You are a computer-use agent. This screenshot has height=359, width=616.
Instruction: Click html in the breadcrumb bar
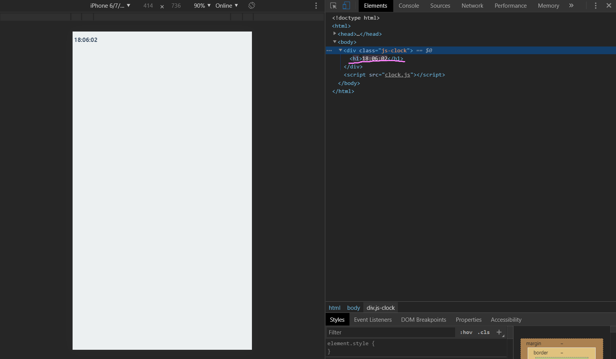pos(334,308)
